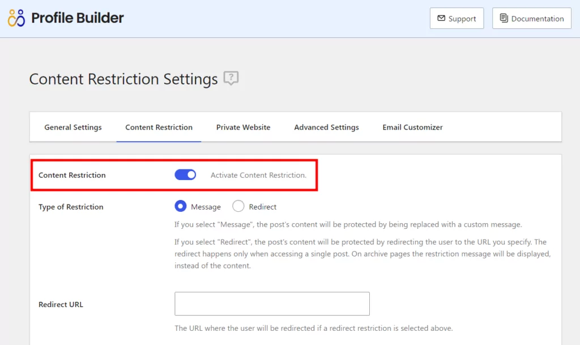Go to the Advanced Settings tab
The image size is (580, 345).
[326, 127]
